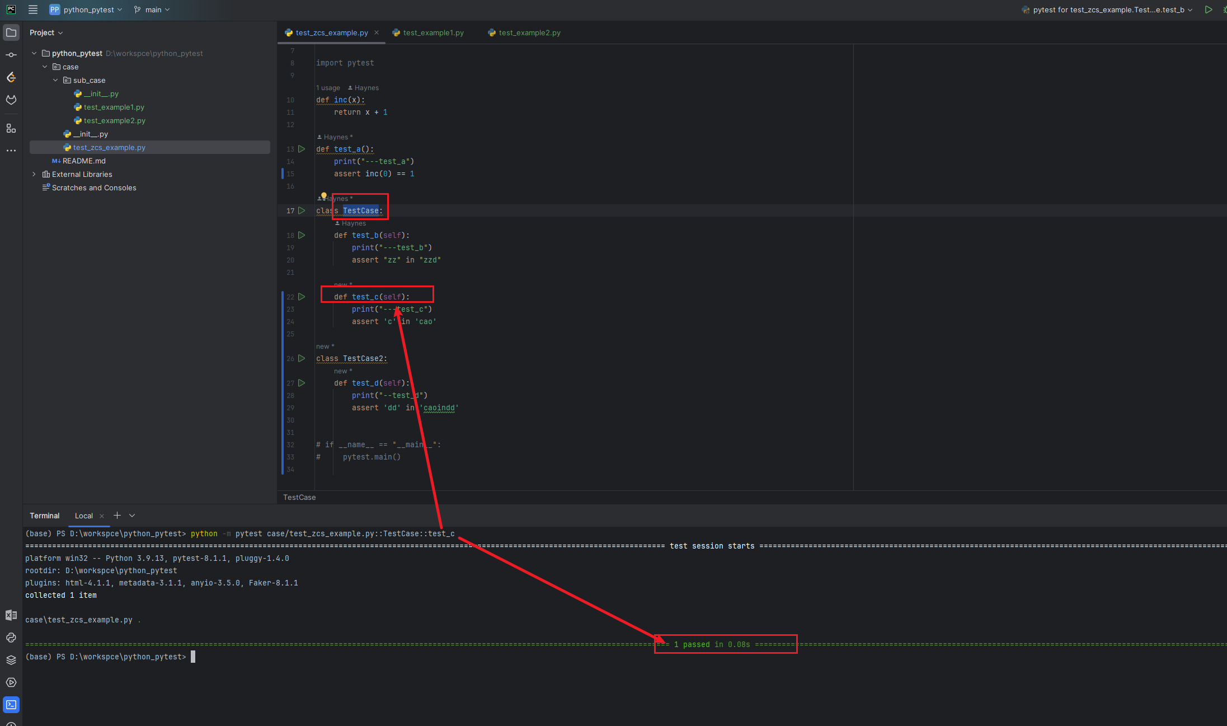
Task: Open the Services tool window icon
Action: pos(11,682)
